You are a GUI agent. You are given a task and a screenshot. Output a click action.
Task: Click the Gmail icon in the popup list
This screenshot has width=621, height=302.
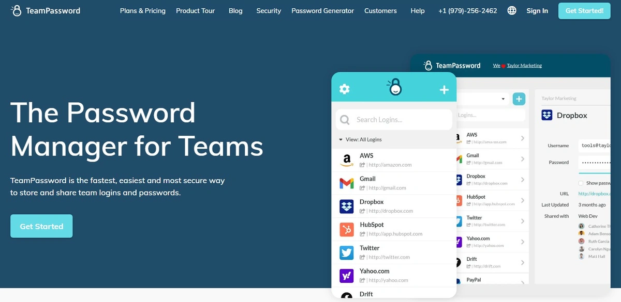click(x=346, y=183)
